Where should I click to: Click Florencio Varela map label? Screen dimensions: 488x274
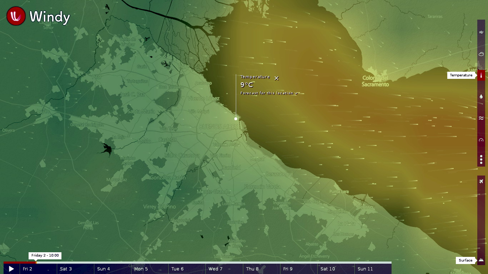tap(262, 187)
